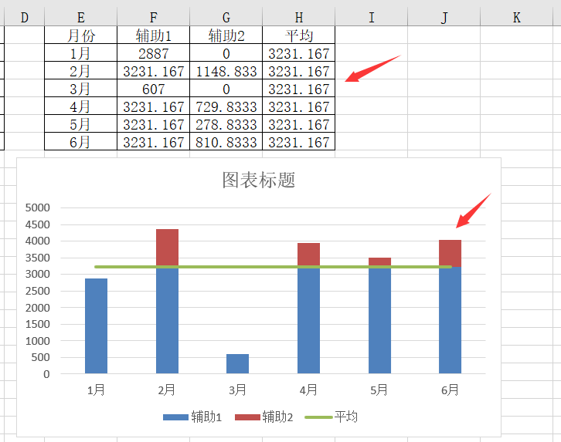This screenshot has width=561, height=442.
Task: Select column header G
Action: coord(226,17)
